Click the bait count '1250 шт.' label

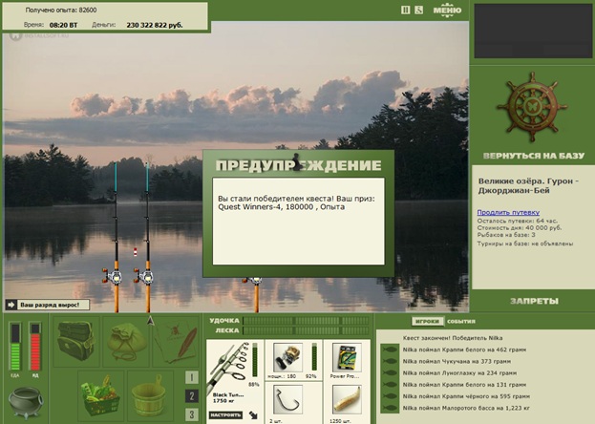pyautogui.click(x=340, y=420)
